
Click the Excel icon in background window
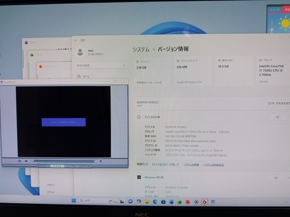(32, 55)
